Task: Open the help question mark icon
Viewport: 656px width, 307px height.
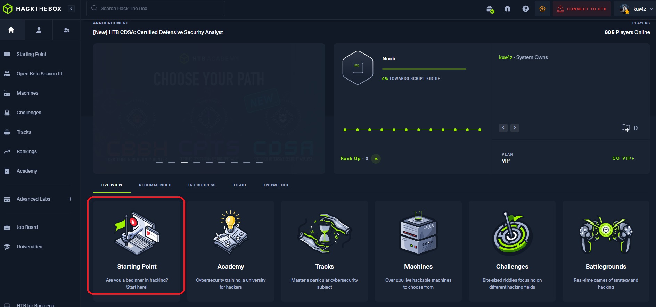Action: (526, 9)
